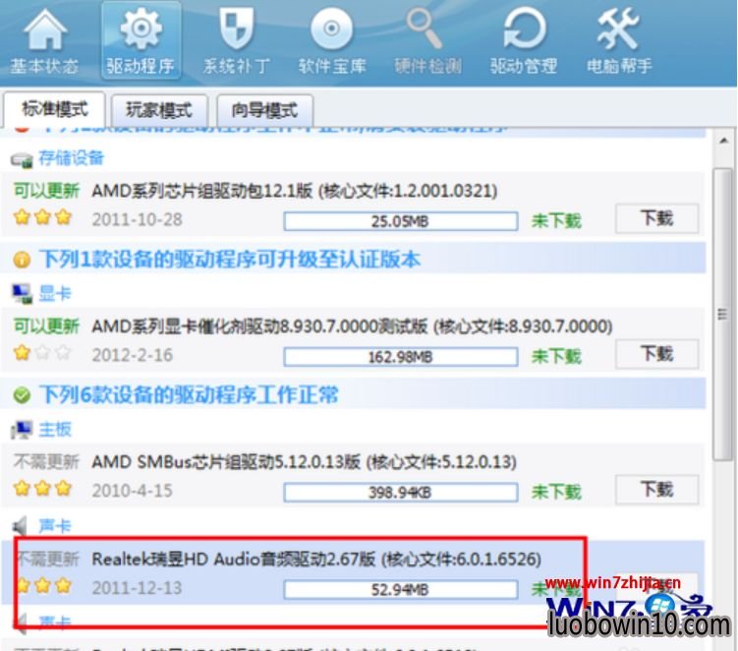Click the 存储设备 drive icon
The image size is (738, 651).
(x=22, y=159)
